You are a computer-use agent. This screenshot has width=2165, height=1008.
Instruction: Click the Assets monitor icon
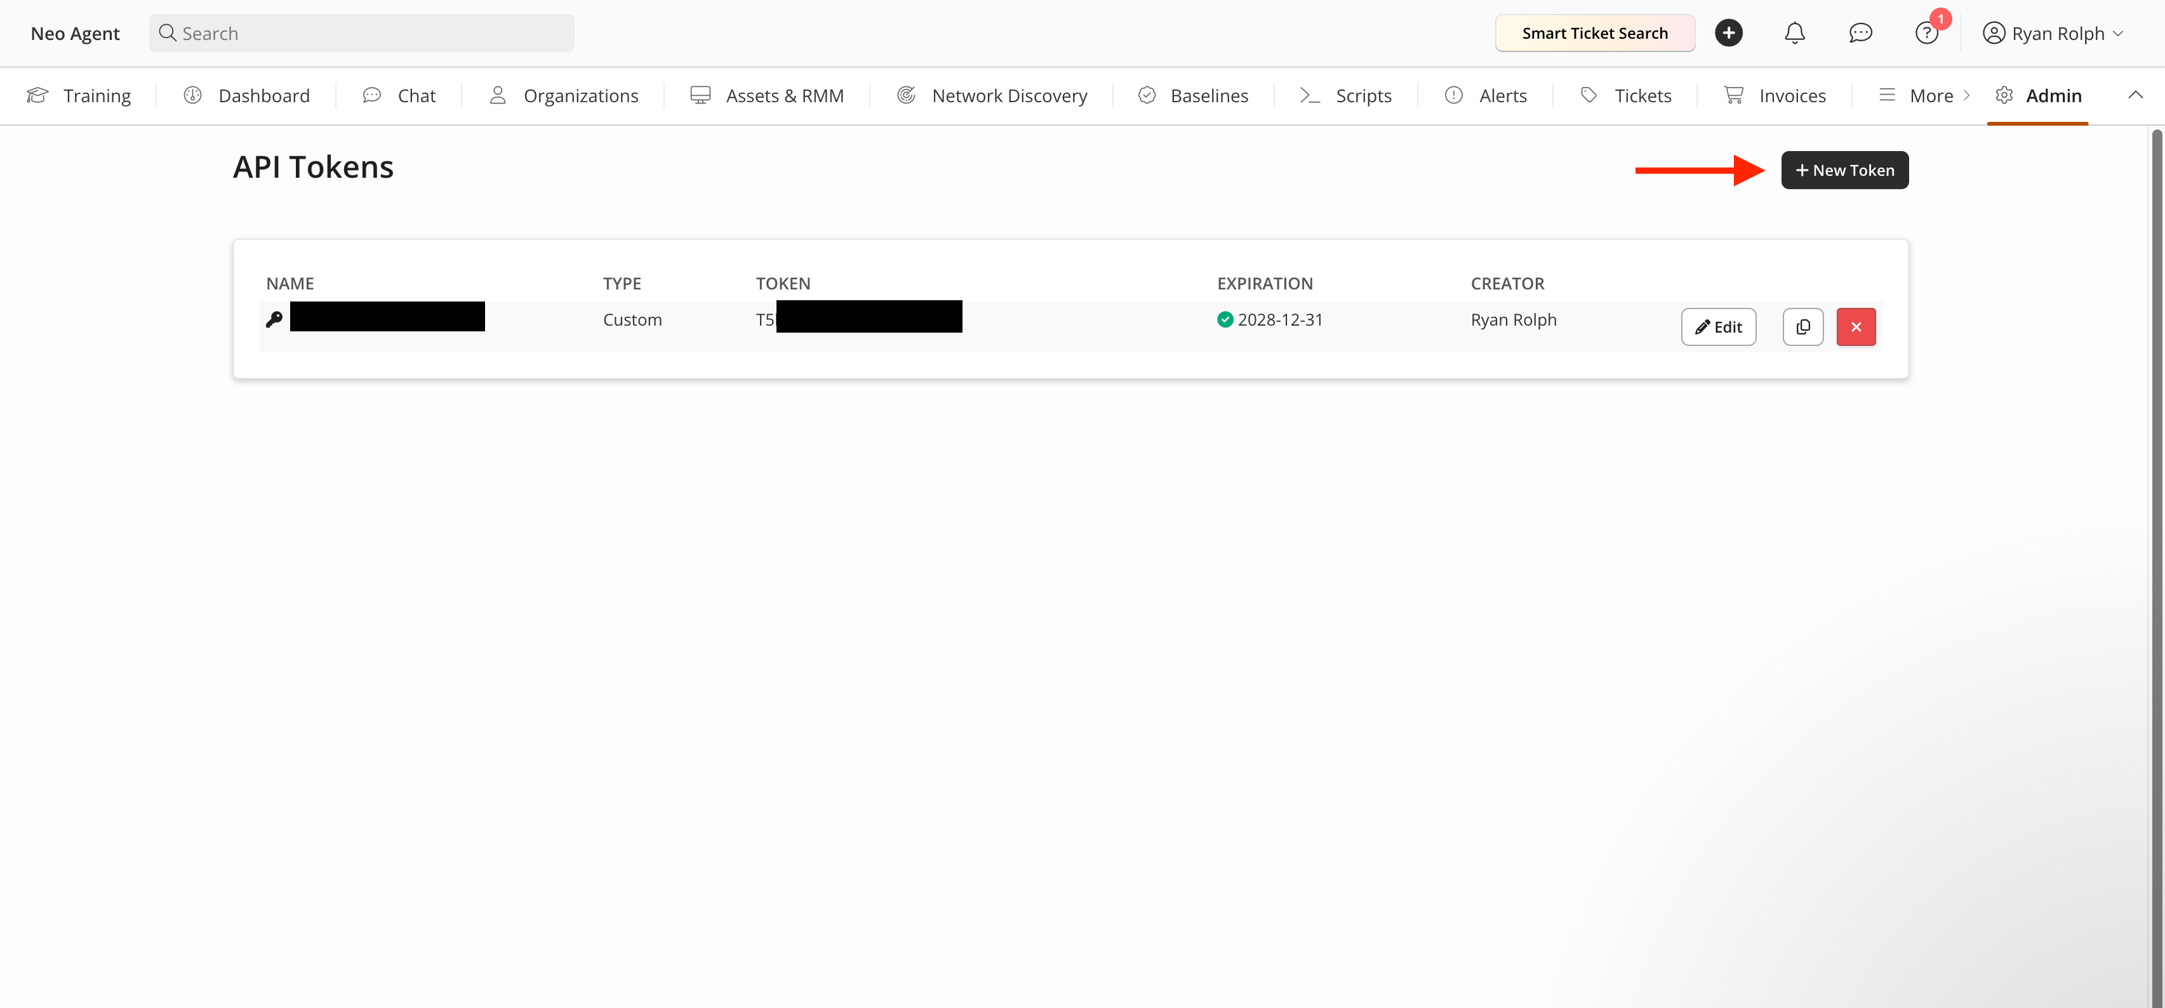coord(700,95)
